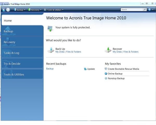Click My Disks under Recover
The height and width of the screenshot is (125, 156).
(x=117, y=52)
